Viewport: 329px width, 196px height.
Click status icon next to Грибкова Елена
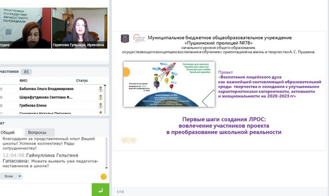click(100, 106)
